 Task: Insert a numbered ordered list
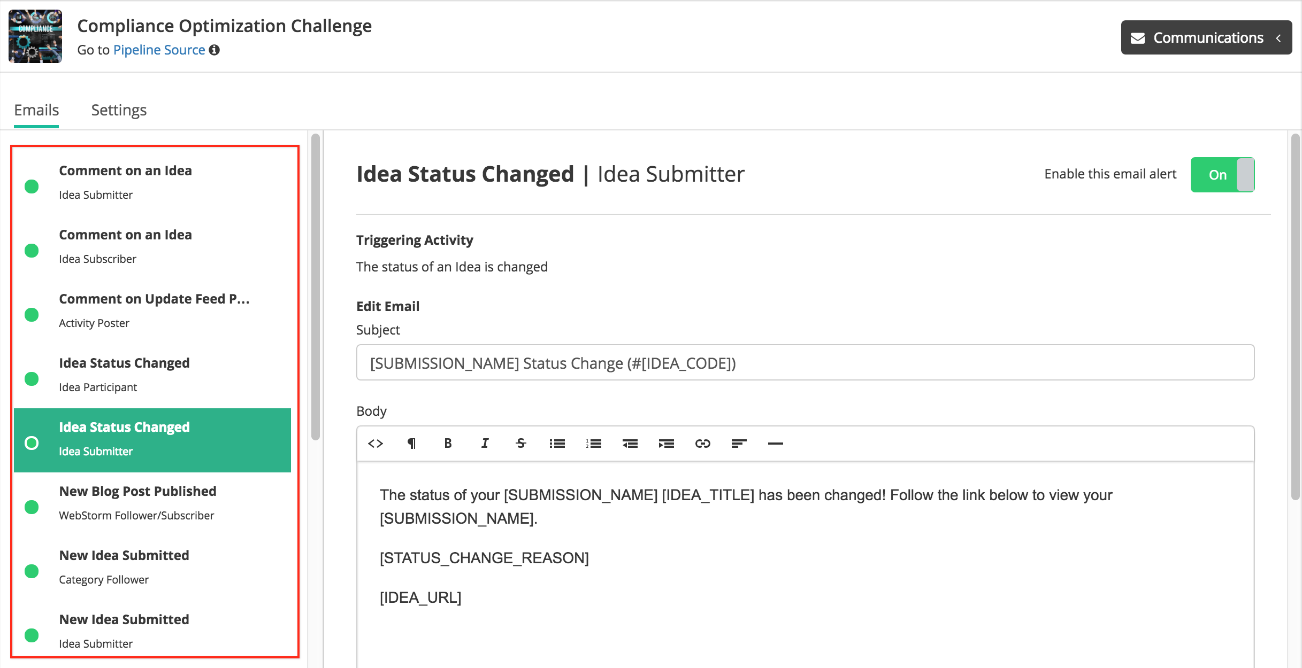[593, 444]
